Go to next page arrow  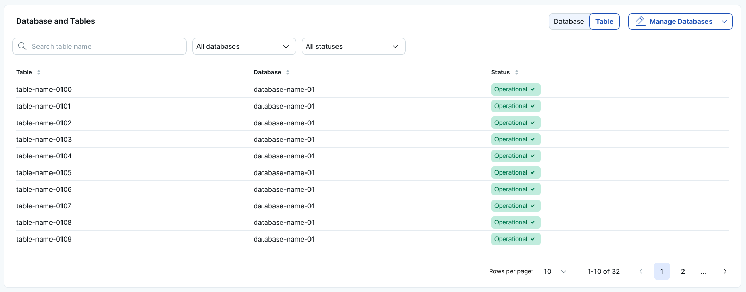(x=725, y=271)
